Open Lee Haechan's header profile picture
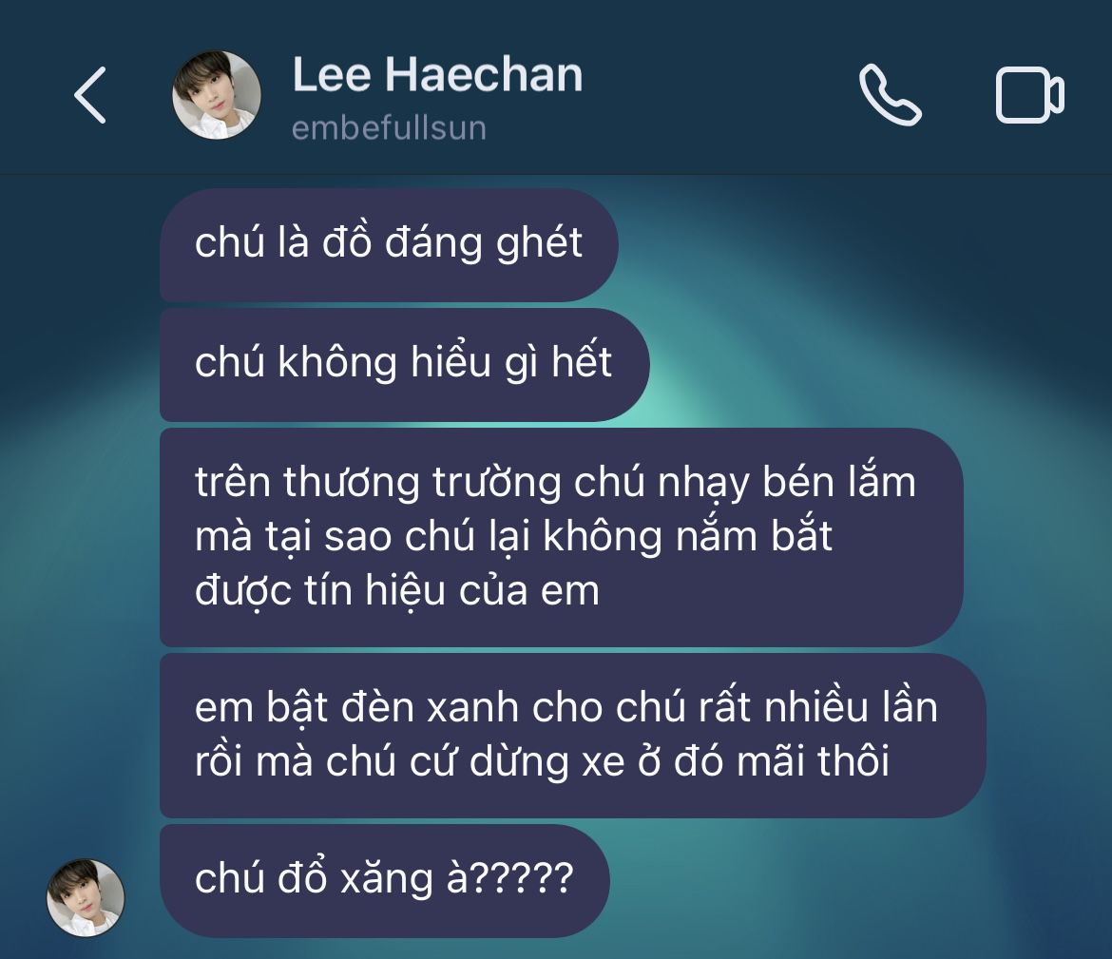 click(217, 95)
